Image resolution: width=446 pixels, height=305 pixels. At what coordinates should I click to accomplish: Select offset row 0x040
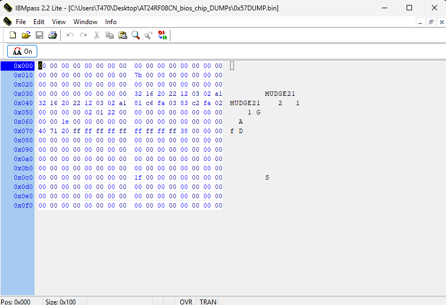point(24,103)
